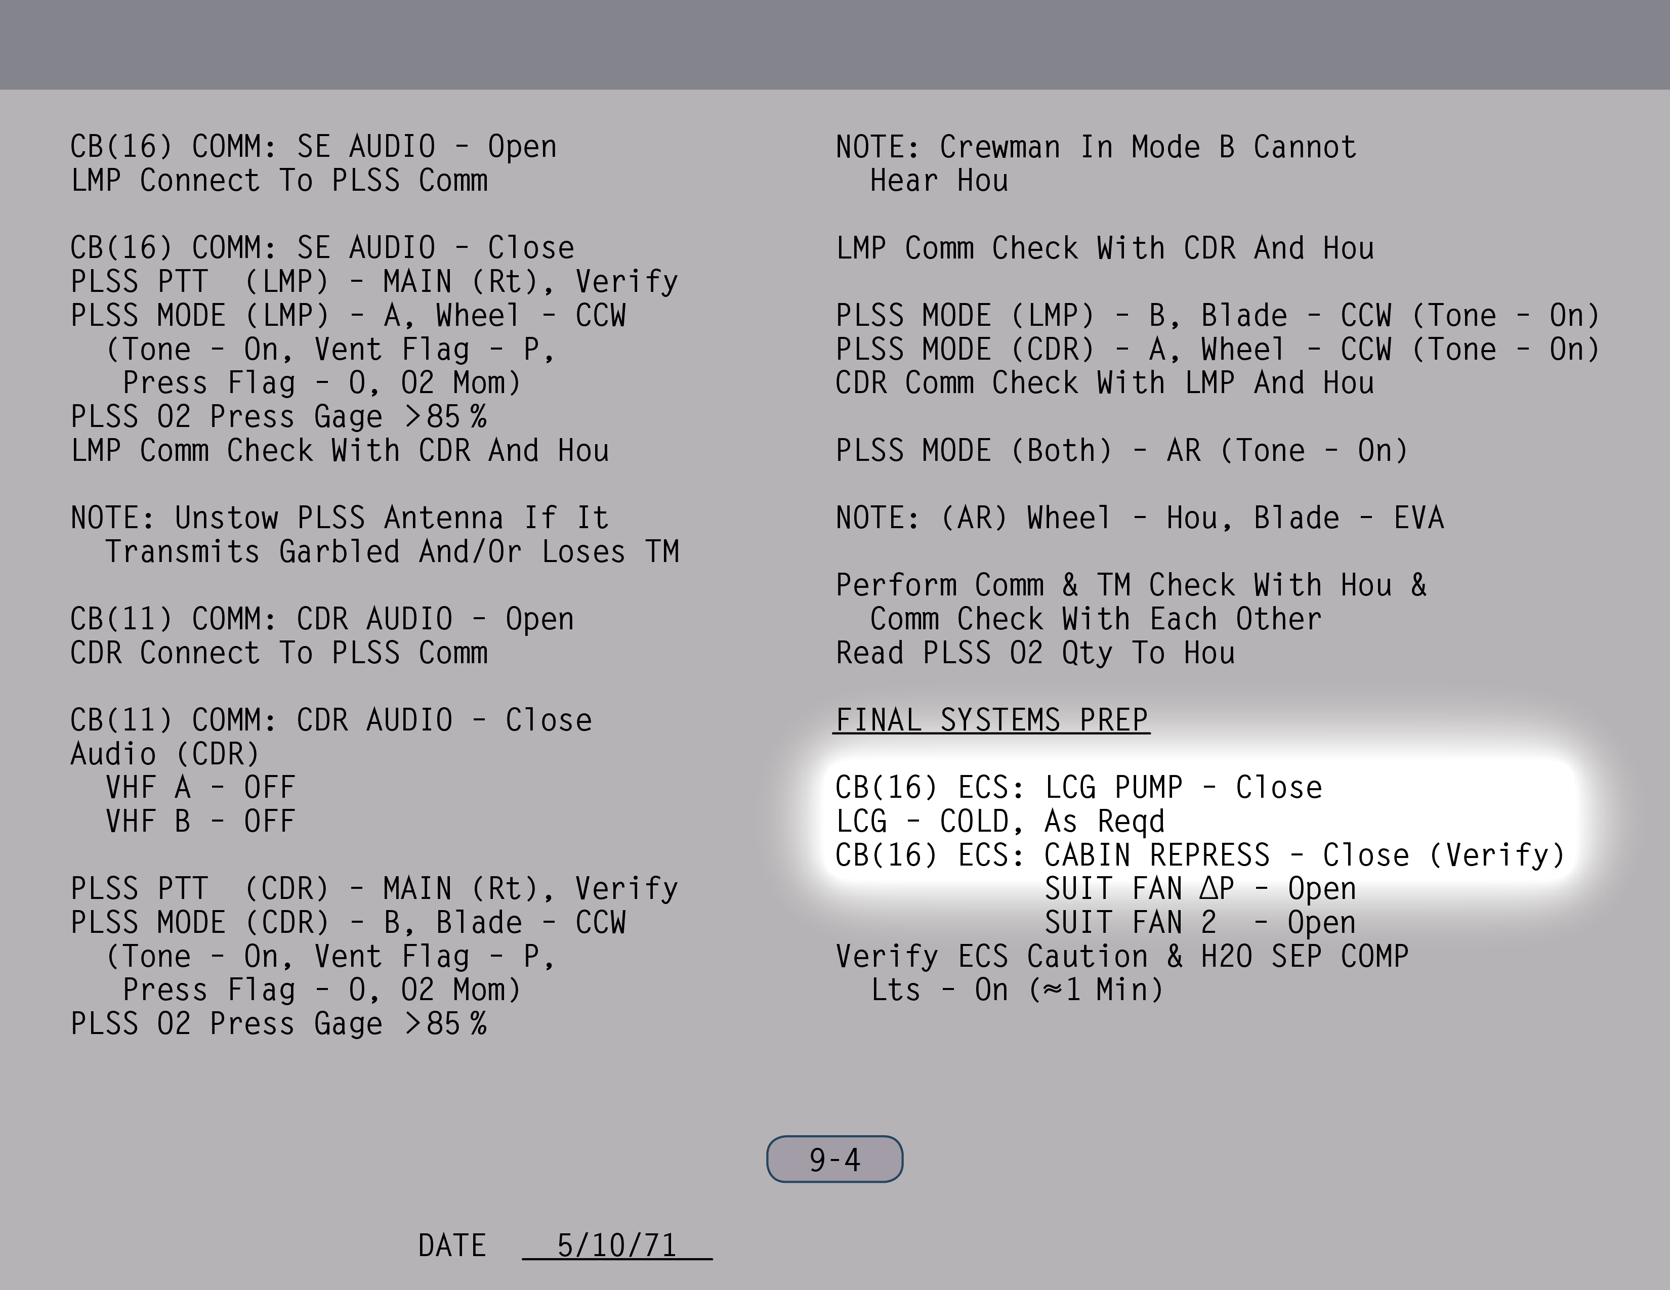Click the SUIT FAN 2 - Open line
1670x1290 pixels.
1200,922
